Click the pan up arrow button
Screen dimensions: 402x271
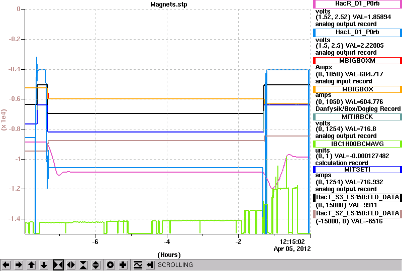coord(31,265)
